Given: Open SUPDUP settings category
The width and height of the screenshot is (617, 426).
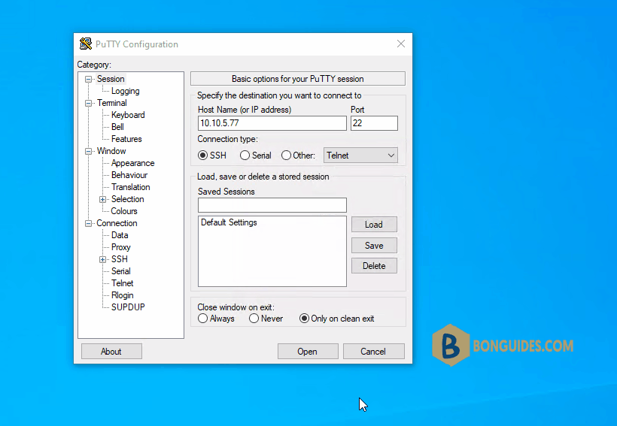Looking at the screenshot, I should 128,307.
